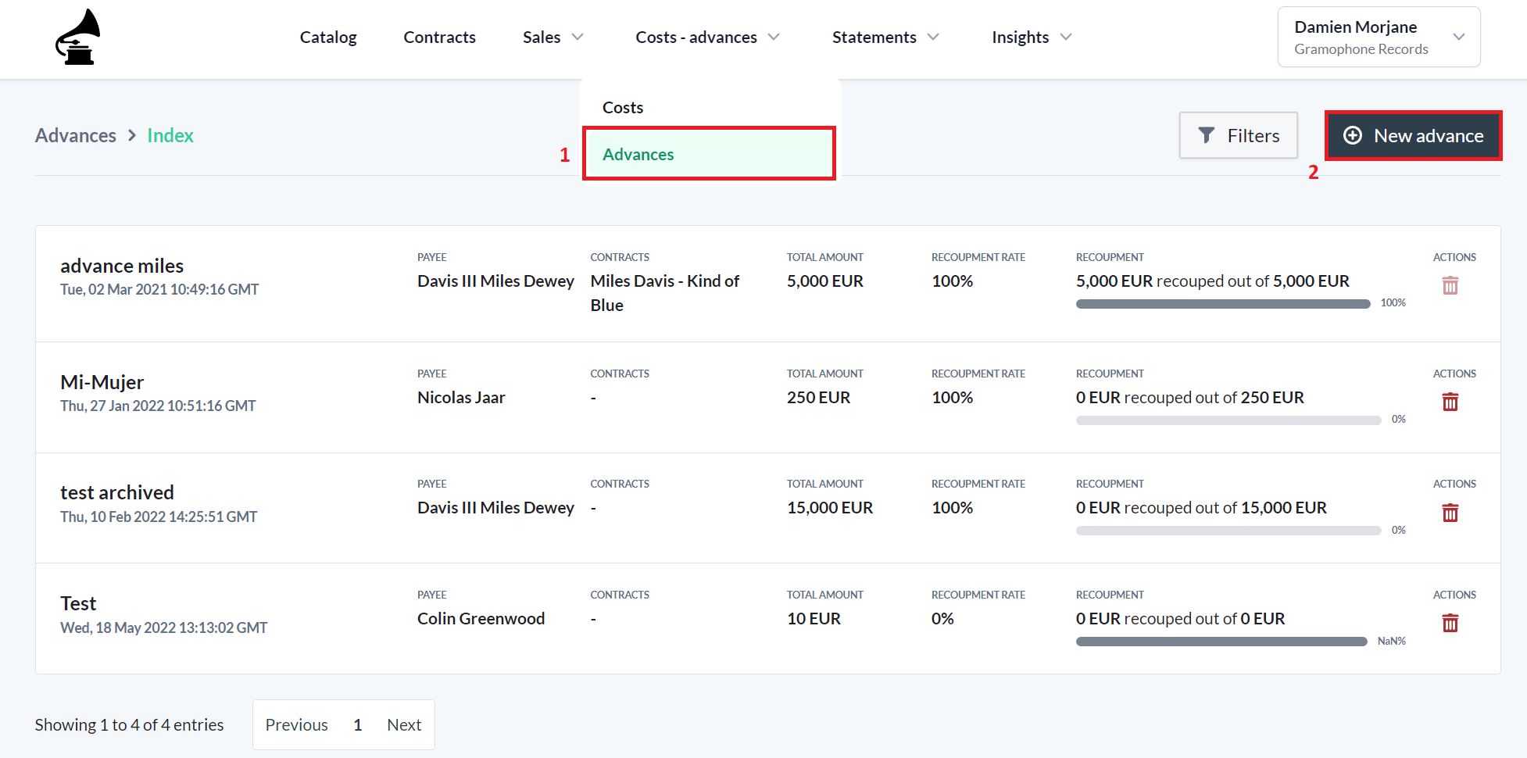Click the NaN% progress label

pos(1391,641)
